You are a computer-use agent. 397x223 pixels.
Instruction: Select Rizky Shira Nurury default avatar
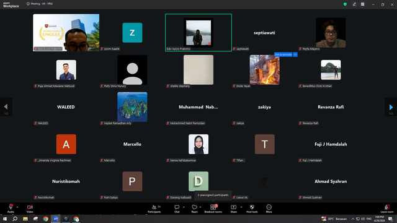pyautogui.click(x=132, y=70)
